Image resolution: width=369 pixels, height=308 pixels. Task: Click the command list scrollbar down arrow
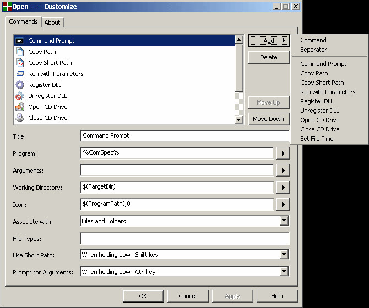[239, 119]
